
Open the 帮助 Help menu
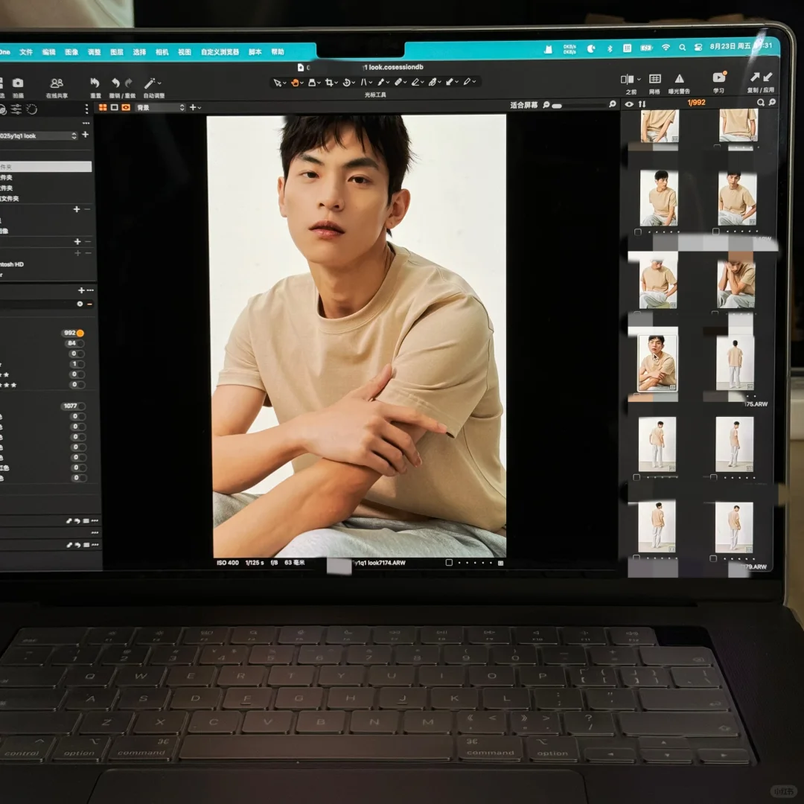click(x=278, y=52)
